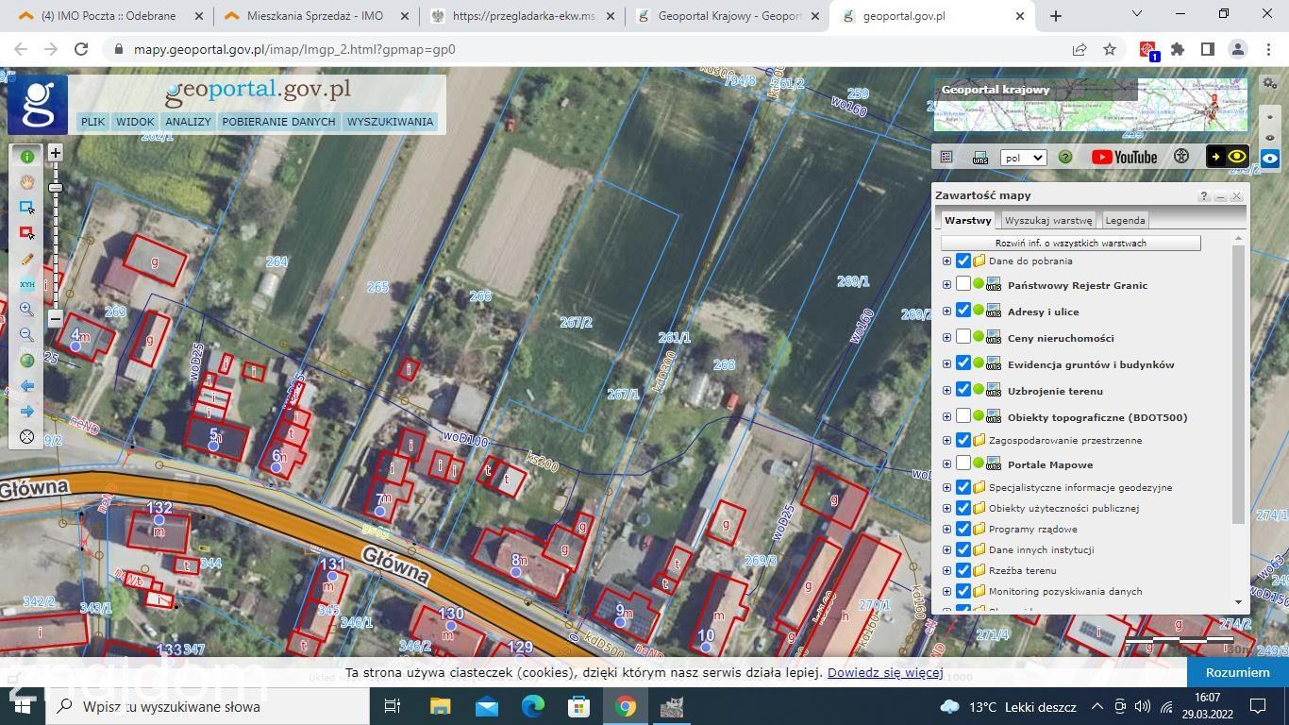This screenshot has height=725, width=1289.
Task: Switch to the Legenda tab
Action: tap(1125, 220)
